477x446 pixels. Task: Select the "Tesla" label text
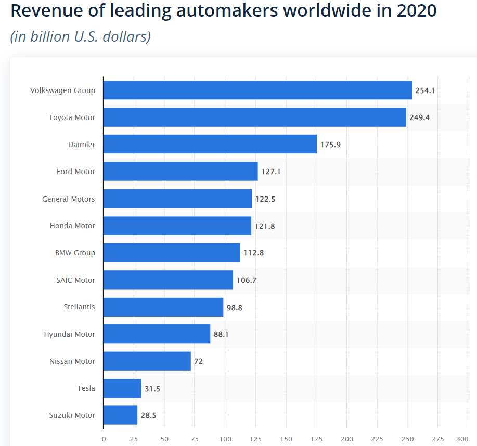[86, 388]
